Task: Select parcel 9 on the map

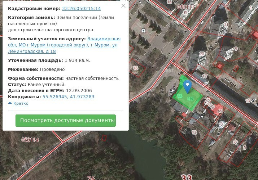Action: pos(236,49)
